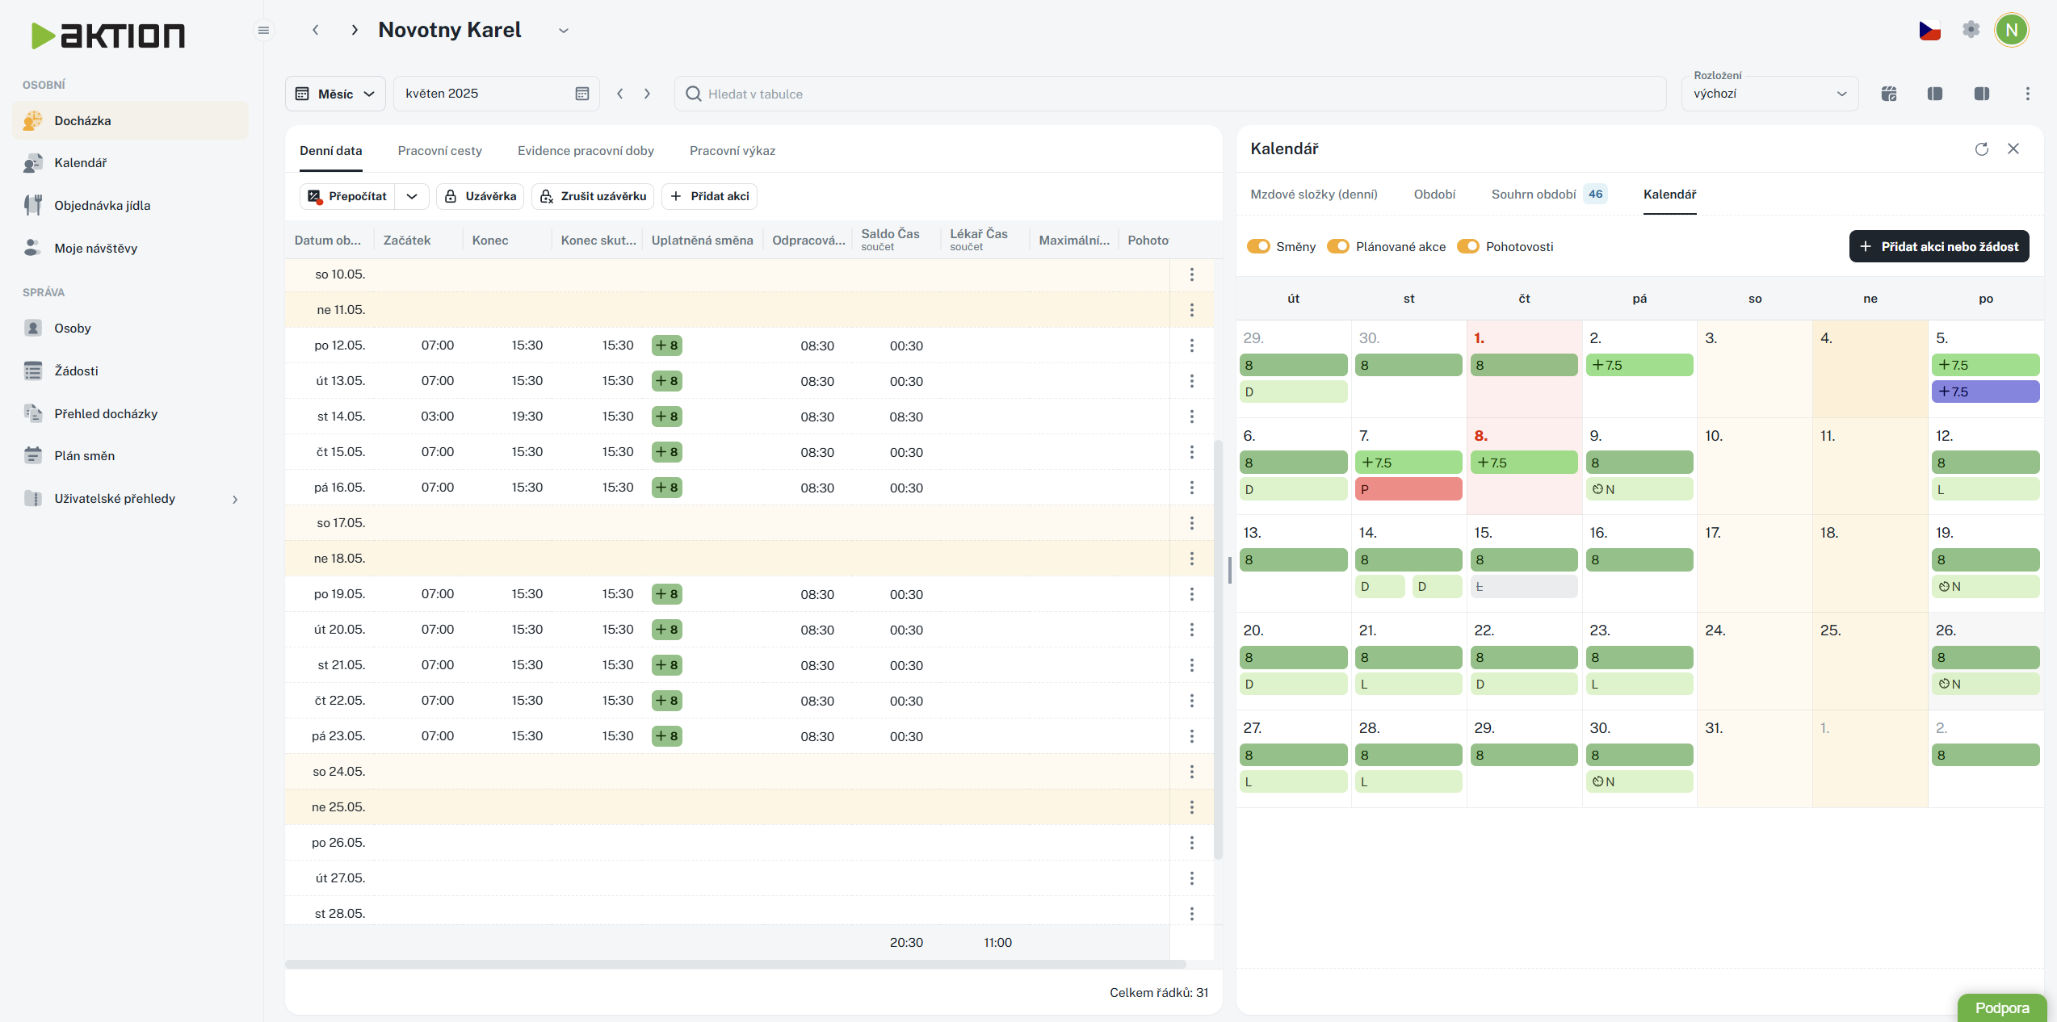This screenshot has width=2057, height=1022.
Task: Toggle the Směny switch off
Action: [1258, 246]
